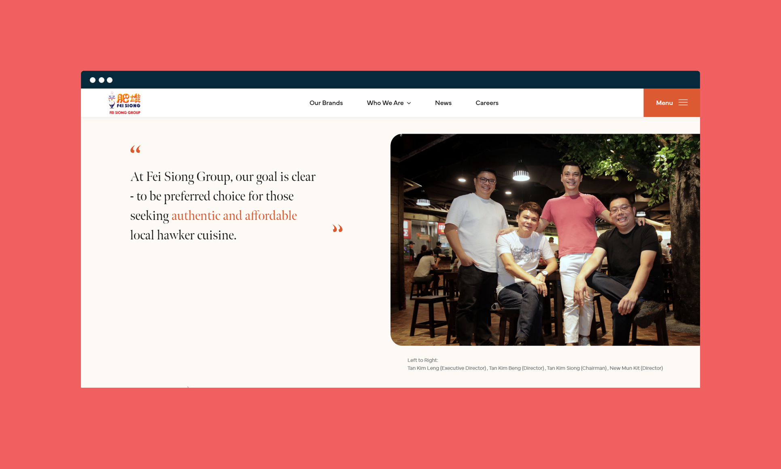Click the 'Left to Right:' caption label
The image size is (781, 469).
422,360
